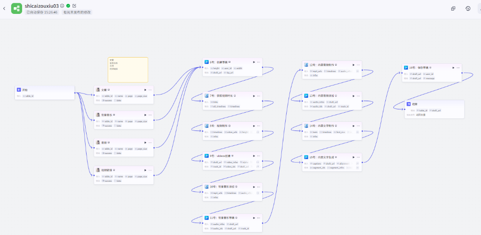Open more menu on 12号：内容音频制作 node

pyautogui.click(x=358, y=64)
